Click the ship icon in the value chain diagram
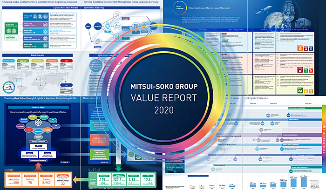This screenshot has height=190, width=326. click(117, 26)
